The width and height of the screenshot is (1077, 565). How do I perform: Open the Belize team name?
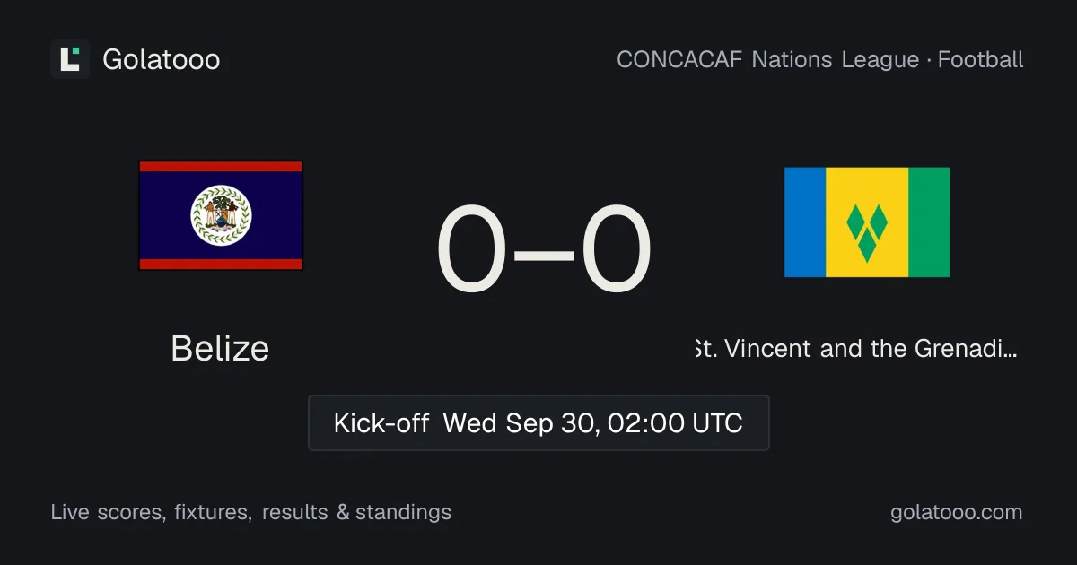pos(220,348)
